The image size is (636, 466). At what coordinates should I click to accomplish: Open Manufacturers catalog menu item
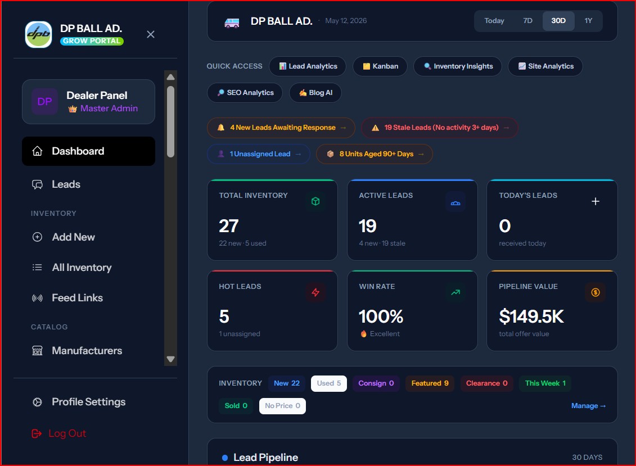[x=88, y=351]
